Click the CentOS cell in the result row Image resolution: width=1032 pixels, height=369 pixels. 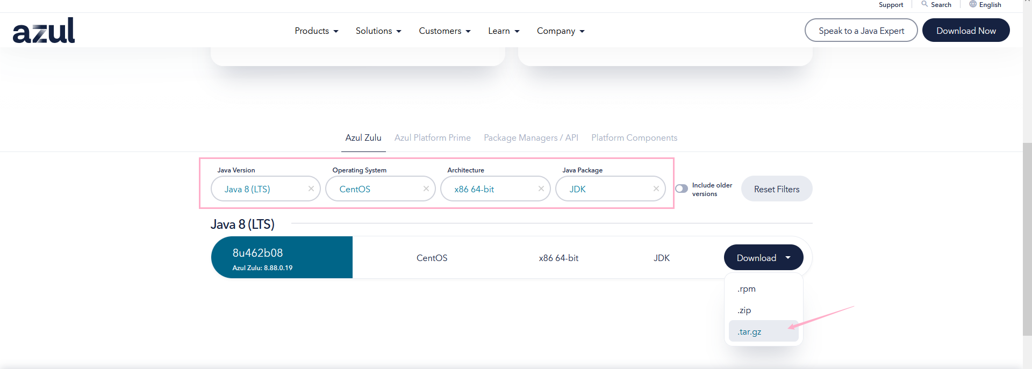[x=432, y=258]
